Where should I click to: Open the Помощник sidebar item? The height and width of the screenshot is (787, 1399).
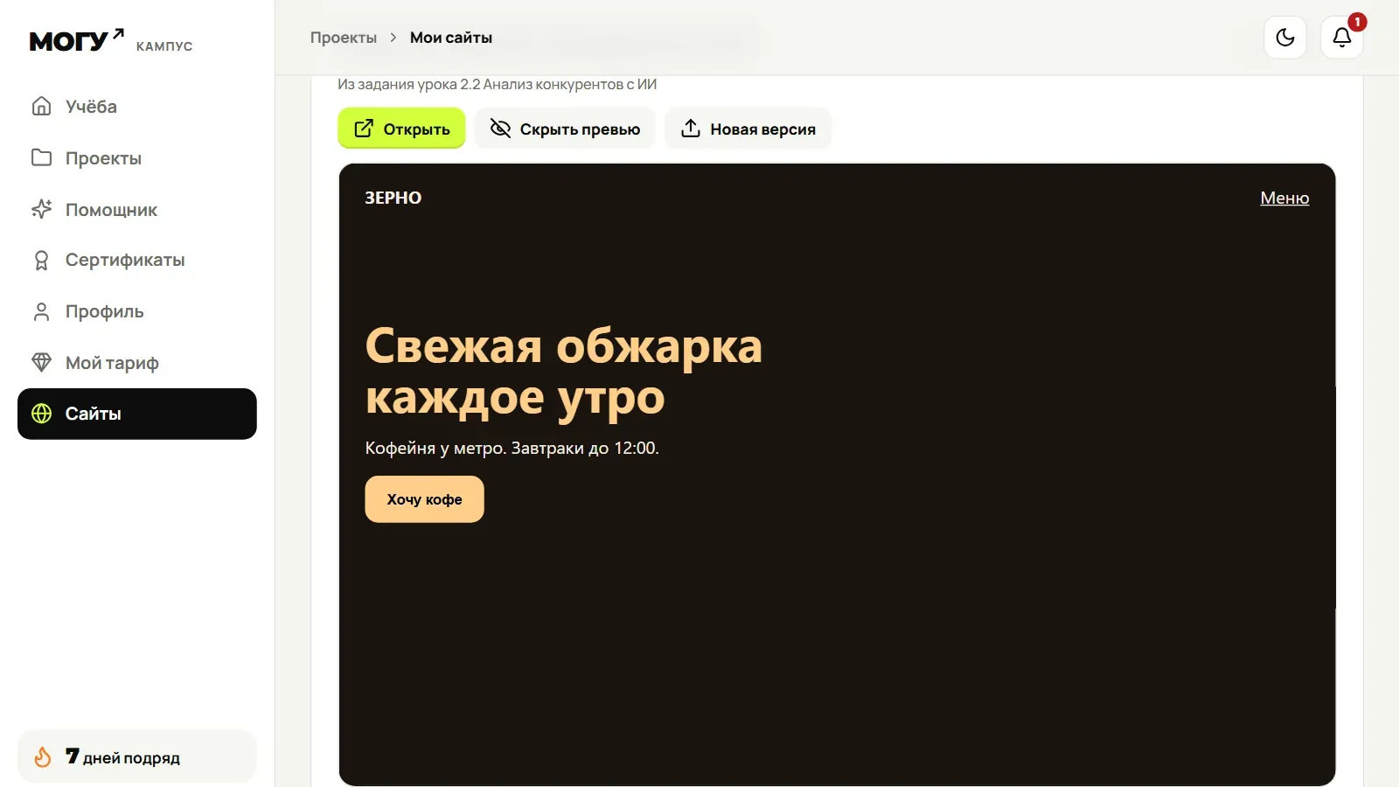[x=137, y=210]
